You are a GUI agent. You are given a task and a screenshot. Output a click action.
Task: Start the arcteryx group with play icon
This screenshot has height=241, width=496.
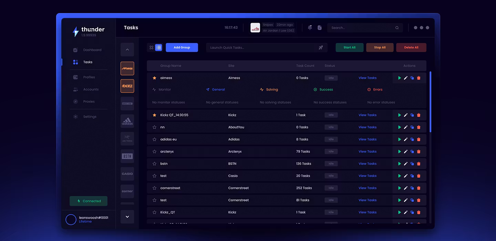400,151
